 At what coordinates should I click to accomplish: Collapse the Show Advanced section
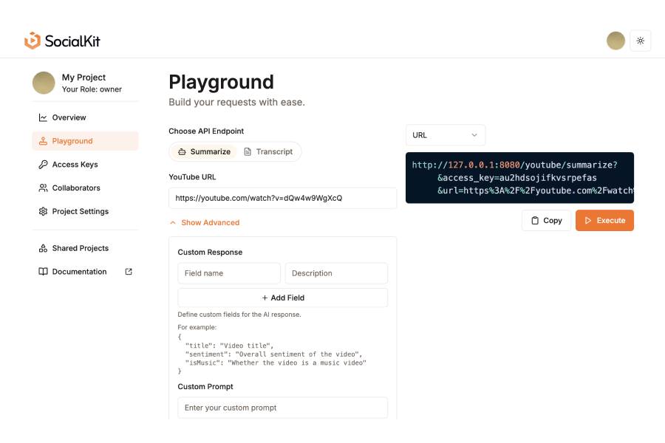pyautogui.click(x=205, y=222)
